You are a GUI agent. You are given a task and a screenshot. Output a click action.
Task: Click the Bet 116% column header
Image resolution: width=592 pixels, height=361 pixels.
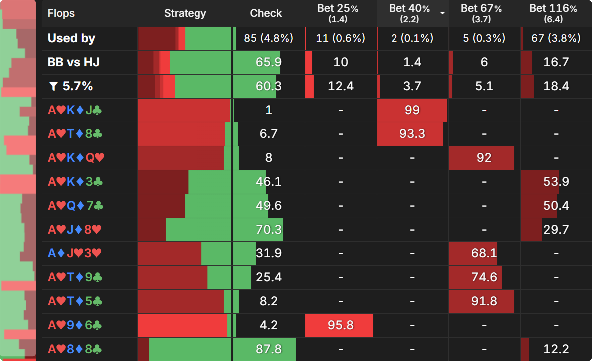(556, 13)
